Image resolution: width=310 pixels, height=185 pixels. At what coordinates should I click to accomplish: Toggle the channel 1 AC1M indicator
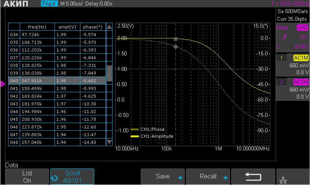pyautogui.click(x=301, y=58)
